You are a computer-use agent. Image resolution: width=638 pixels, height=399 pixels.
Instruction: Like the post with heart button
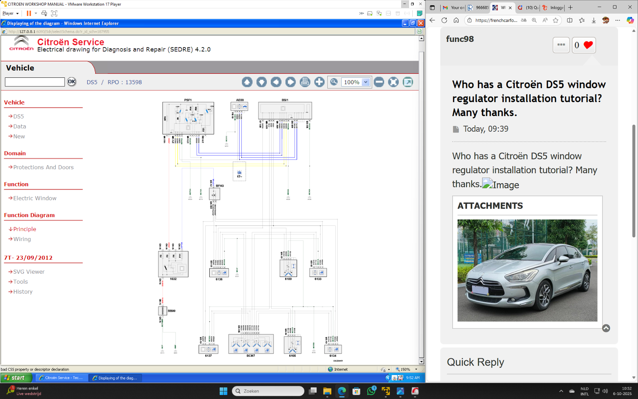pos(584,45)
